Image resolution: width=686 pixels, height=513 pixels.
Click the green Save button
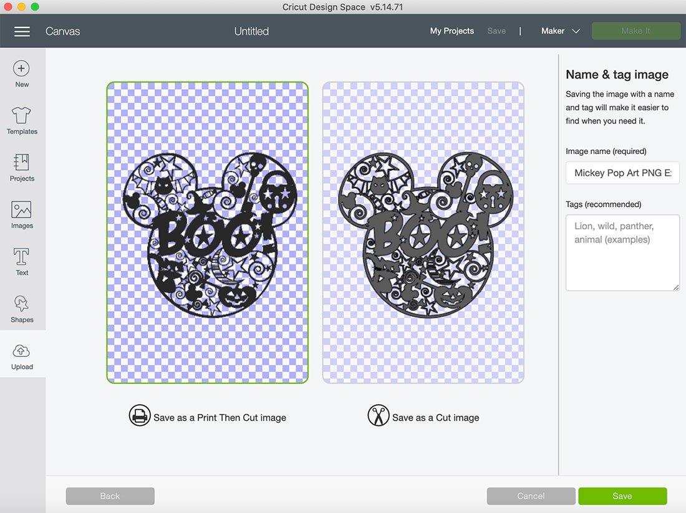(622, 496)
